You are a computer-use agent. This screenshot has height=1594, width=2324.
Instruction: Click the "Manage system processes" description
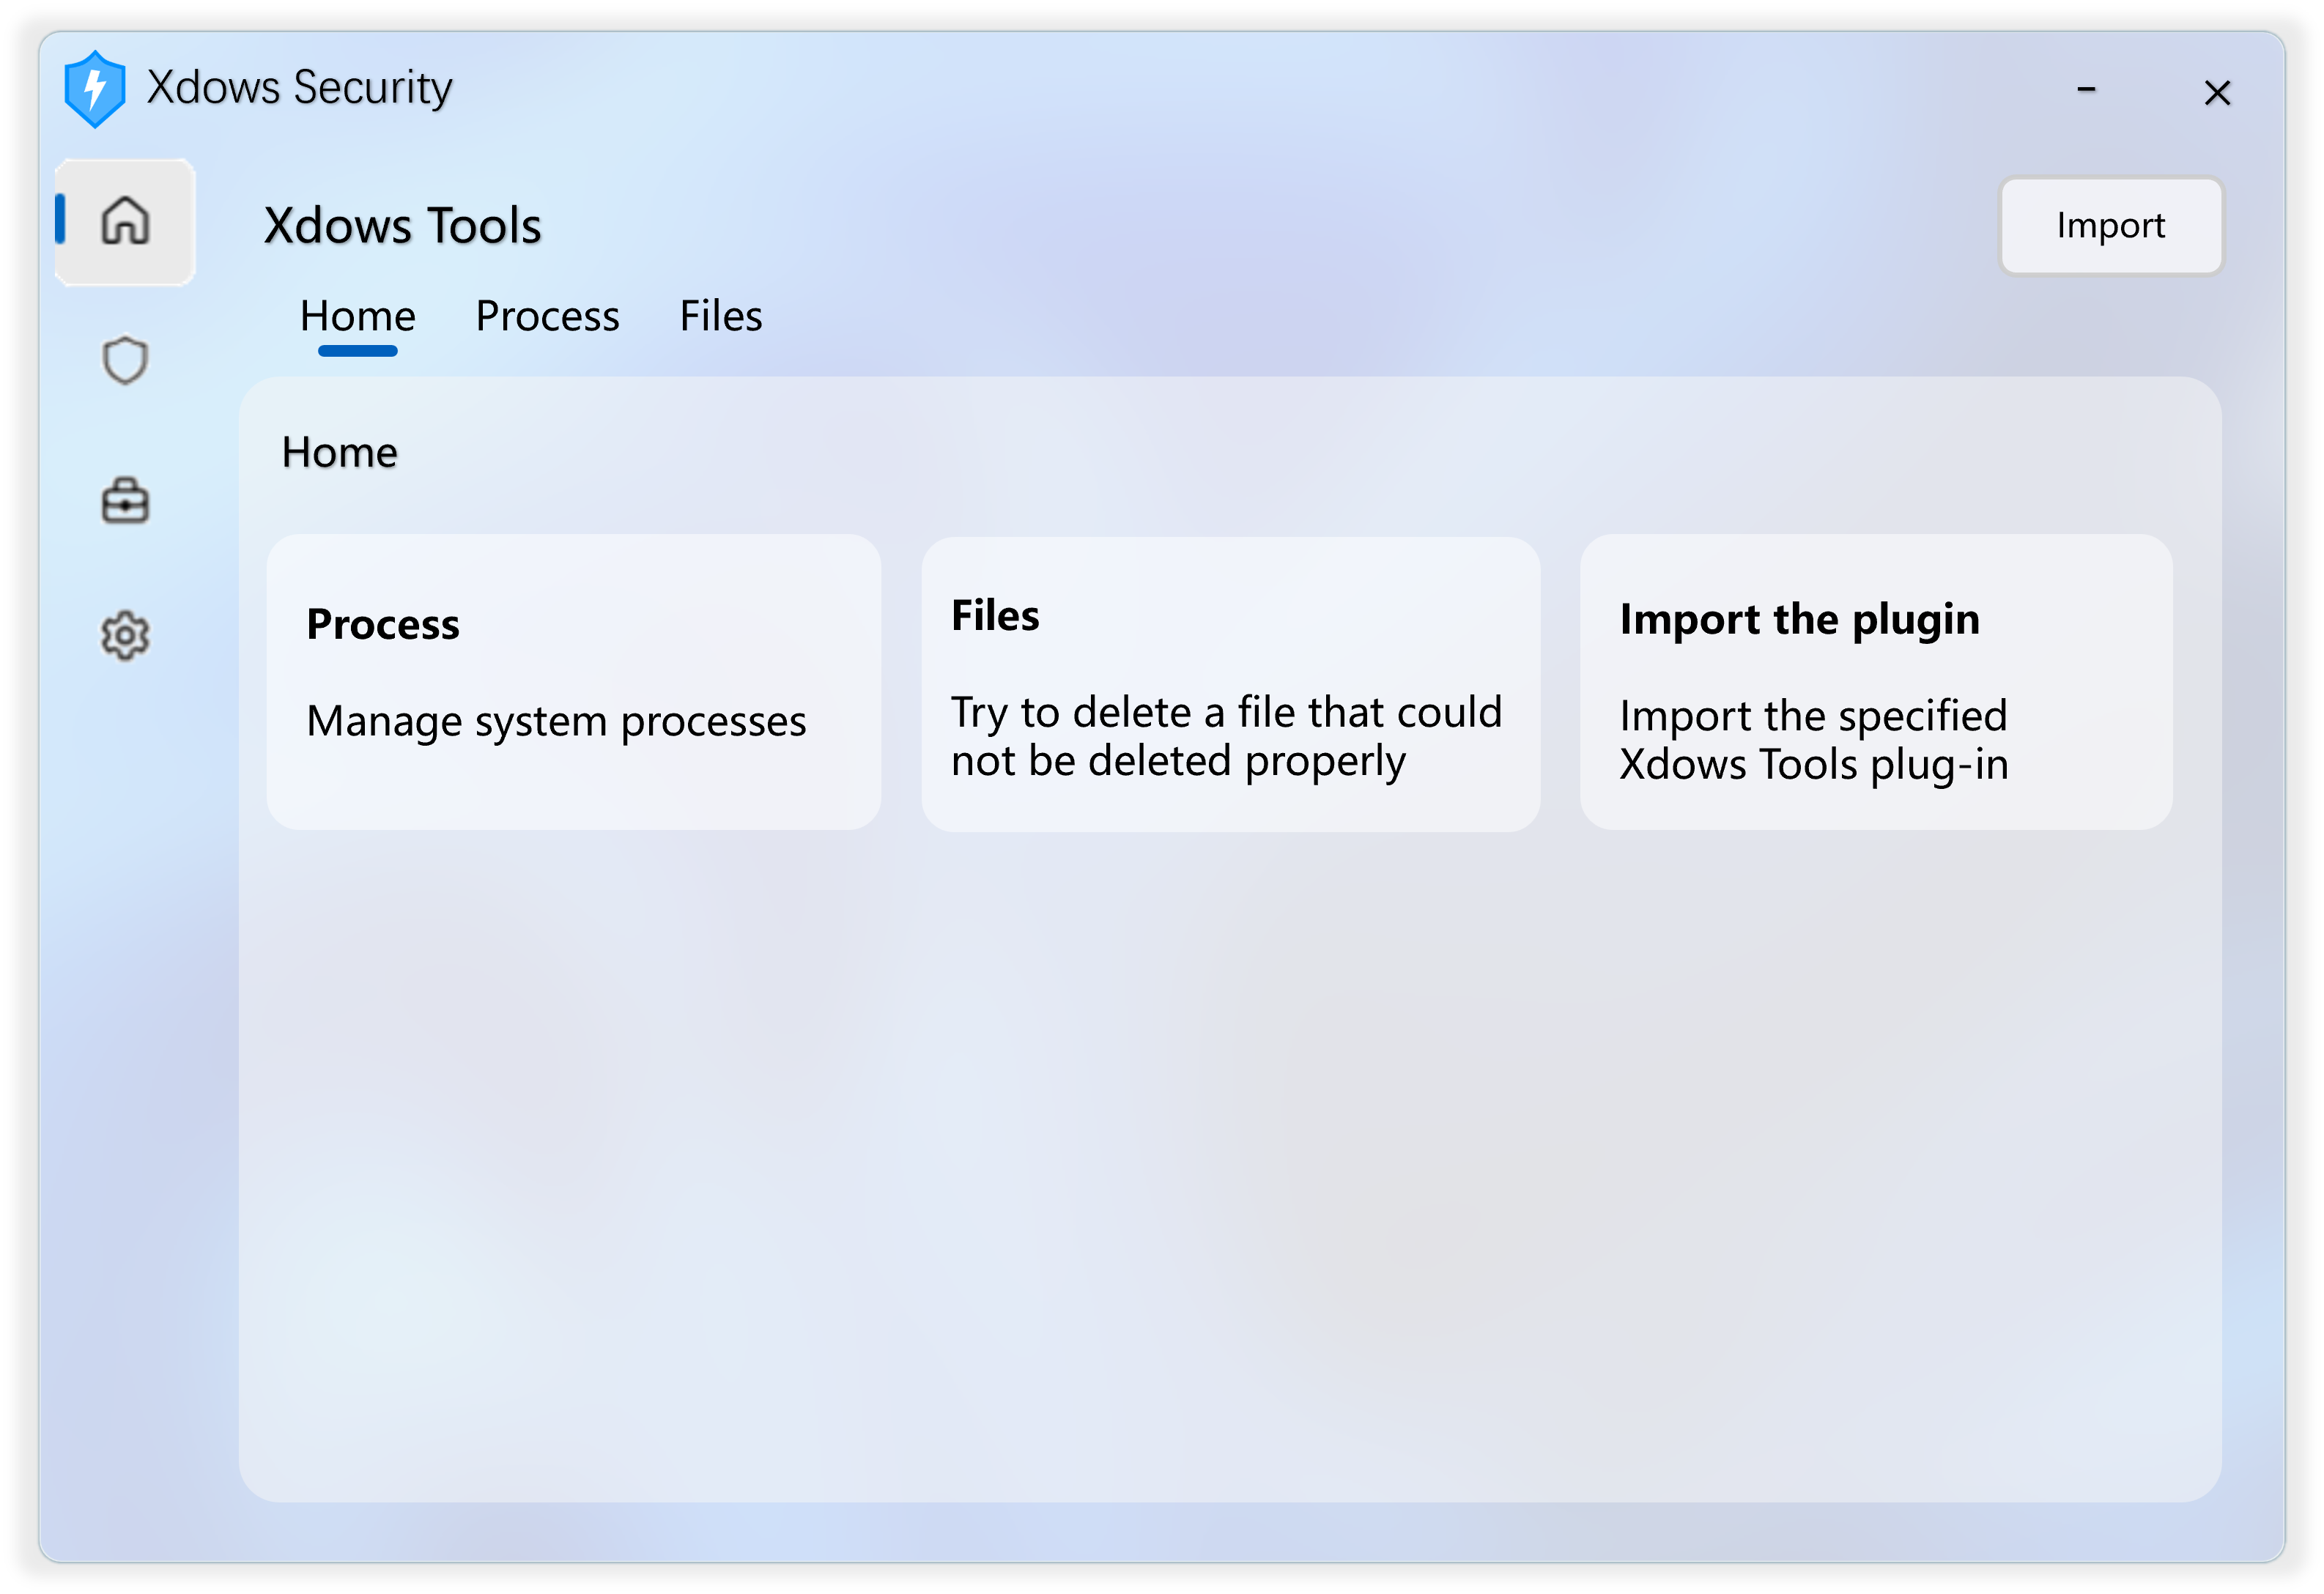556,722
